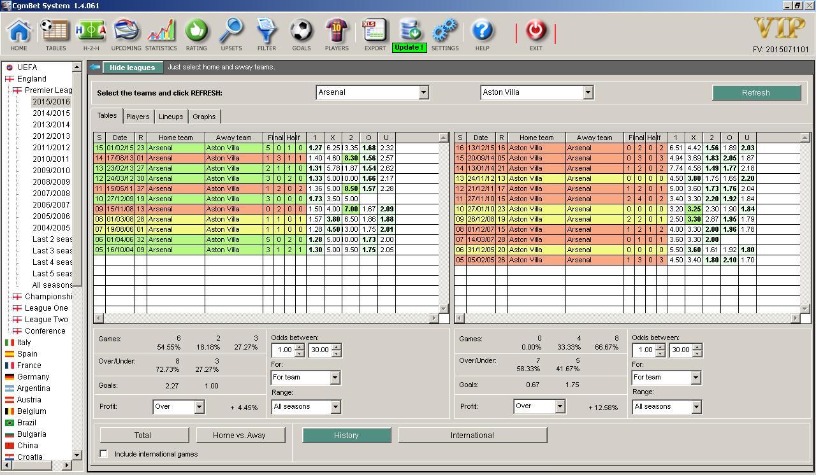
Task: Open the left panel Profit Over dropdown
Action: (x=199, y=406)
